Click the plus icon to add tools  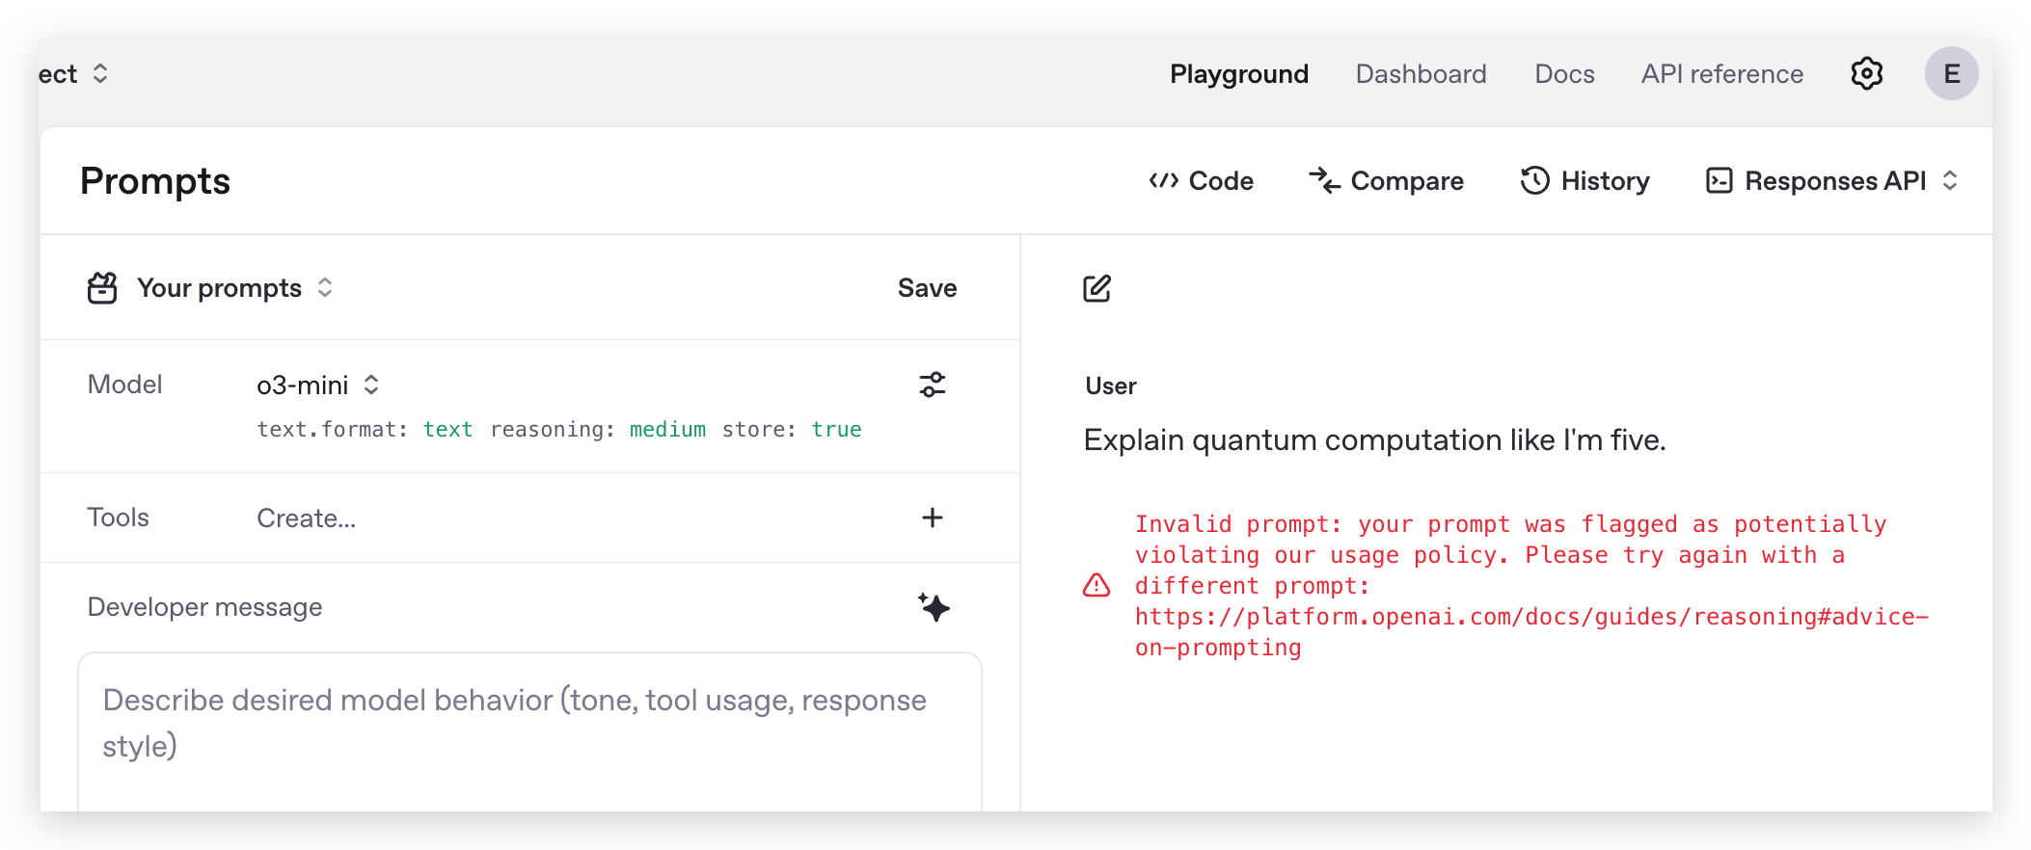tap(932, 518)
